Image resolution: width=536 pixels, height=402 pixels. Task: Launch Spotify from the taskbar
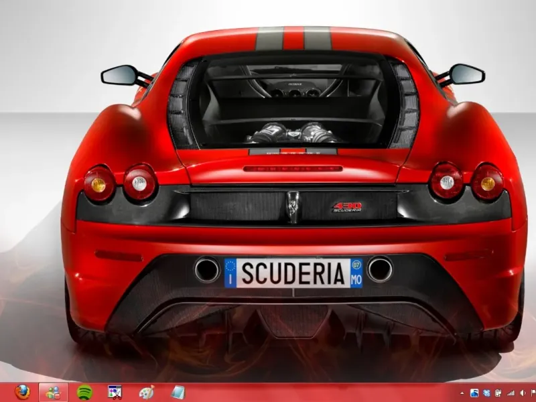84,392
